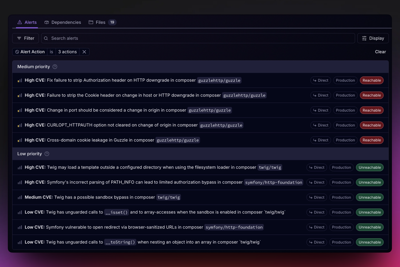
Task: Click Direct badge on CURLOPT_HTTPAUTH alert
Action: tap(320, 125)
